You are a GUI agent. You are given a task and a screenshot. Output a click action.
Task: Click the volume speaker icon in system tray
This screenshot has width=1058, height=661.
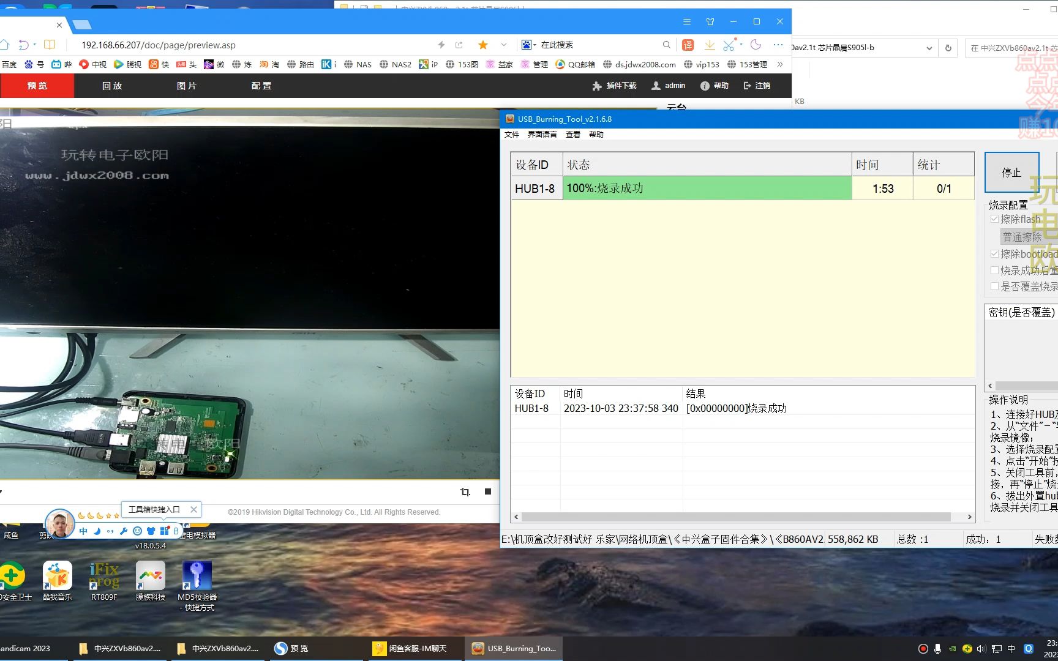click(x=981, y=649)
